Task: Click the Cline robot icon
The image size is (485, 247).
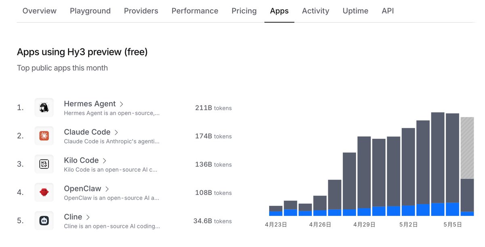Action: coord(44,220)
